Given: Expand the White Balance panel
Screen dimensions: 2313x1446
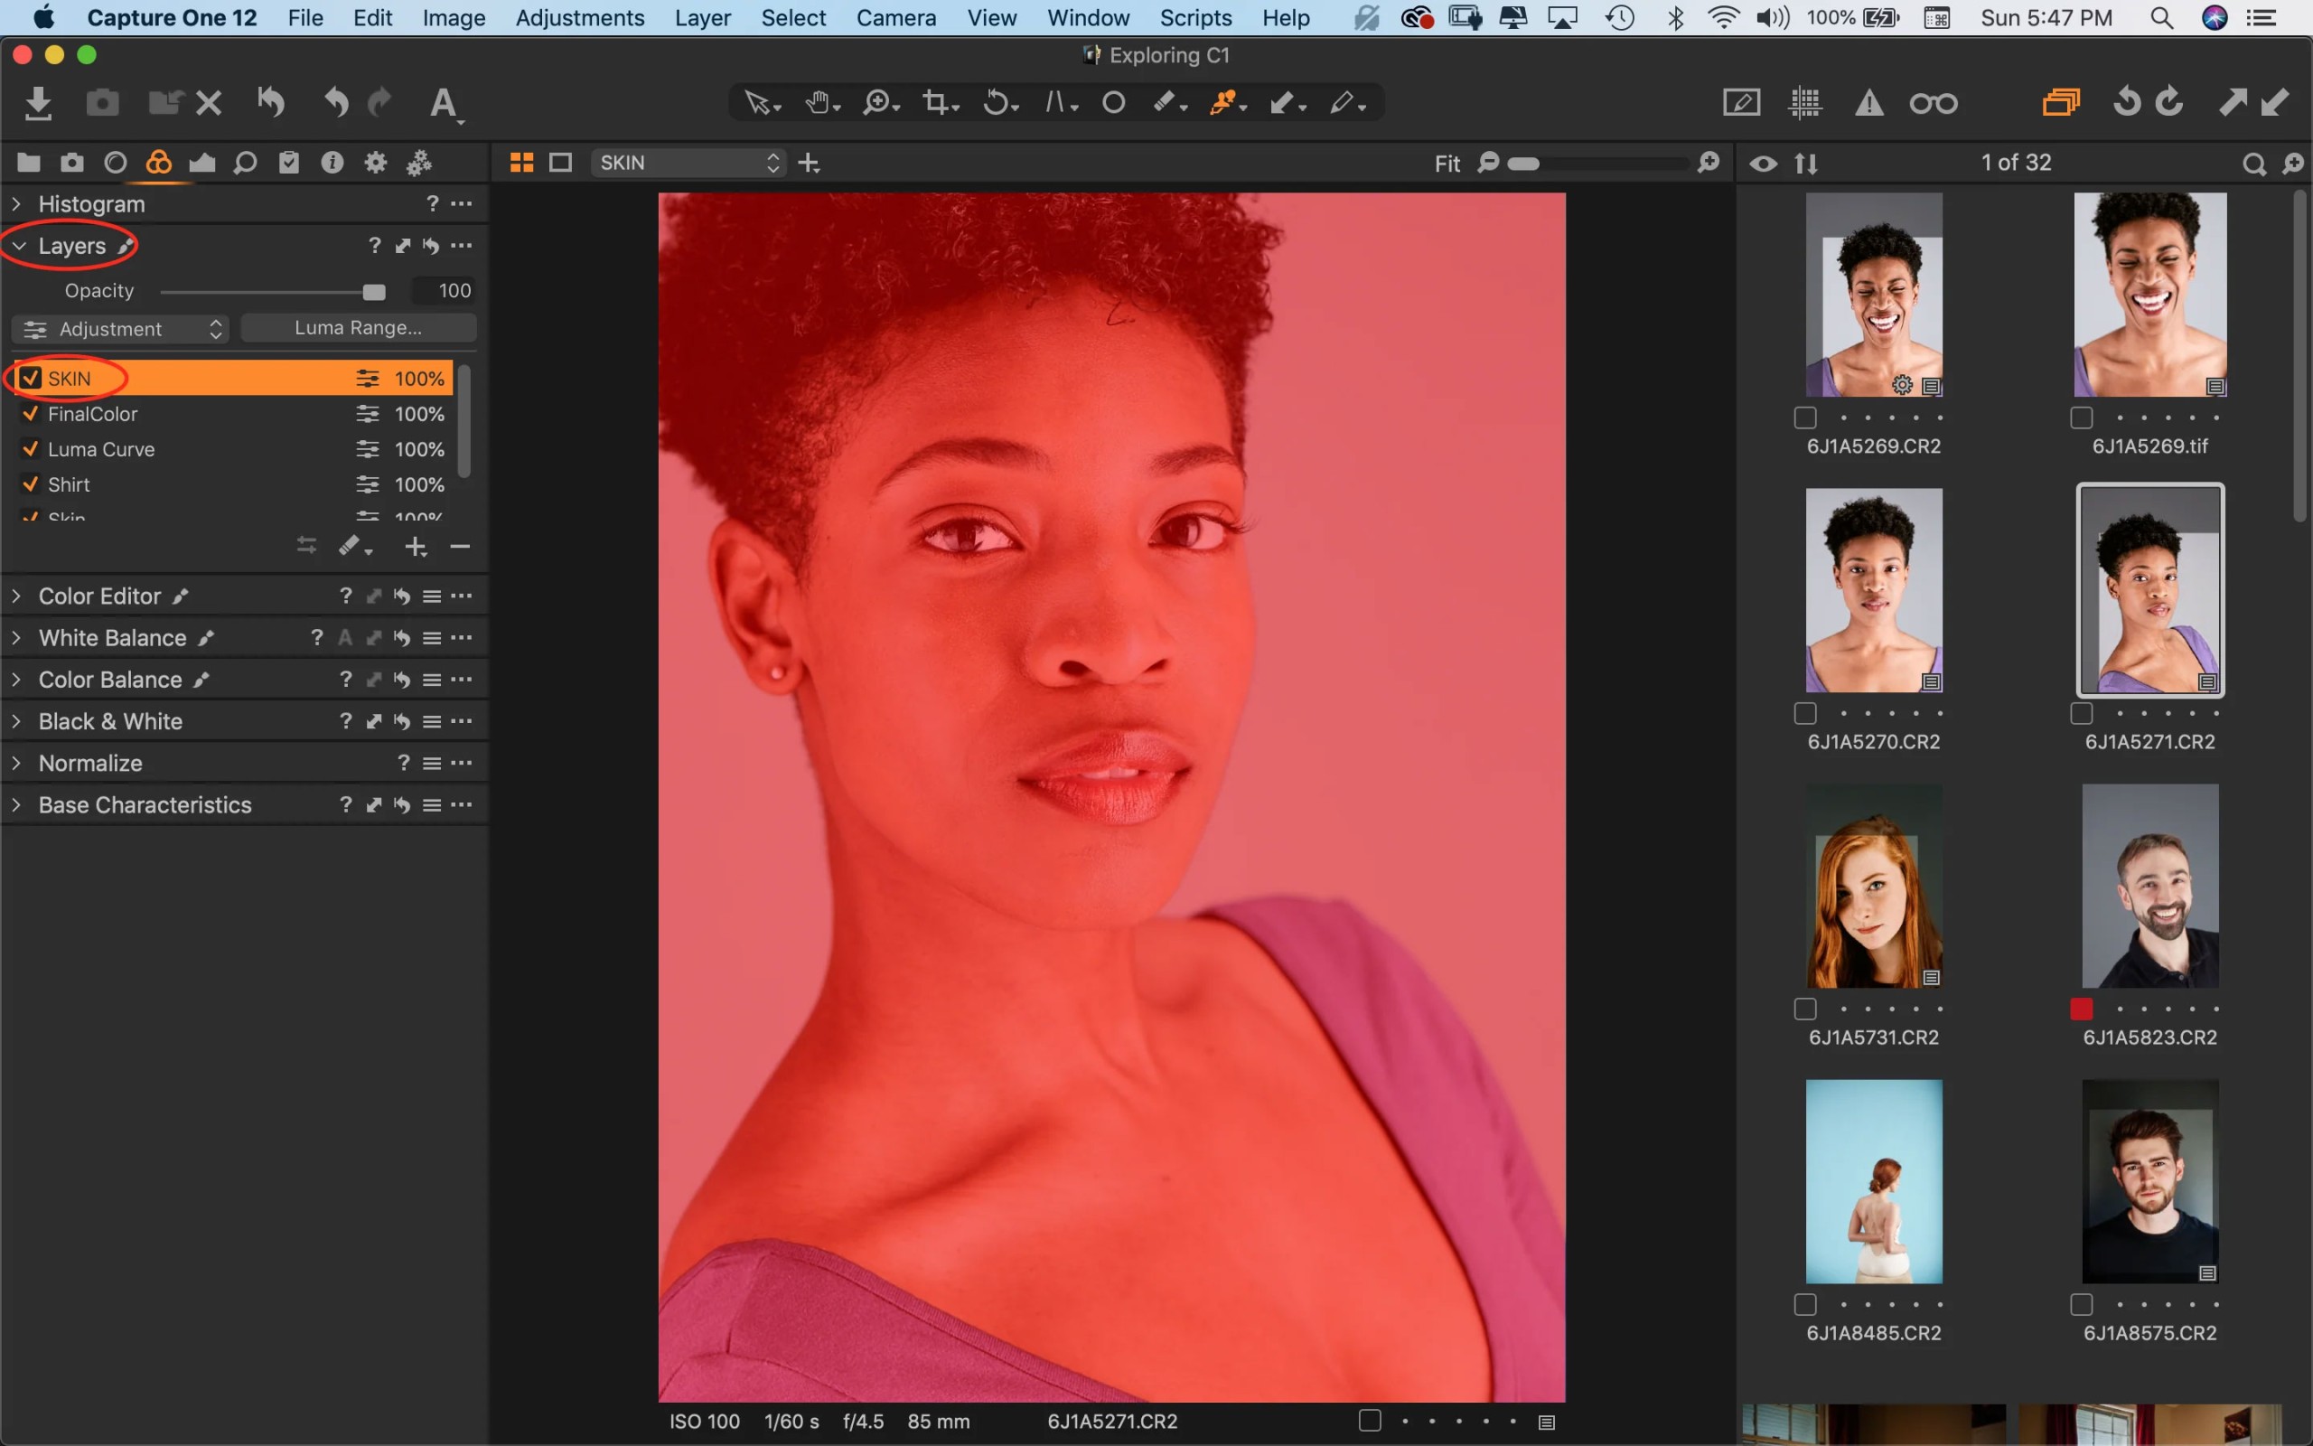Looking at the screenshot, I should 16,638.
